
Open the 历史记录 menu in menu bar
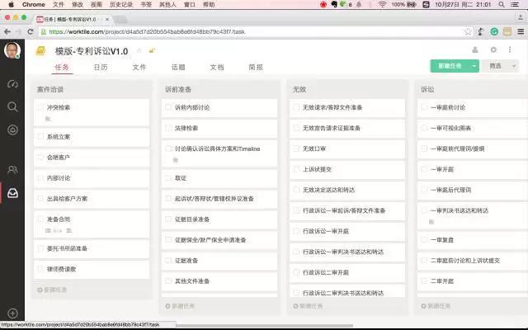pyautogui.click(x=121, y=5)
